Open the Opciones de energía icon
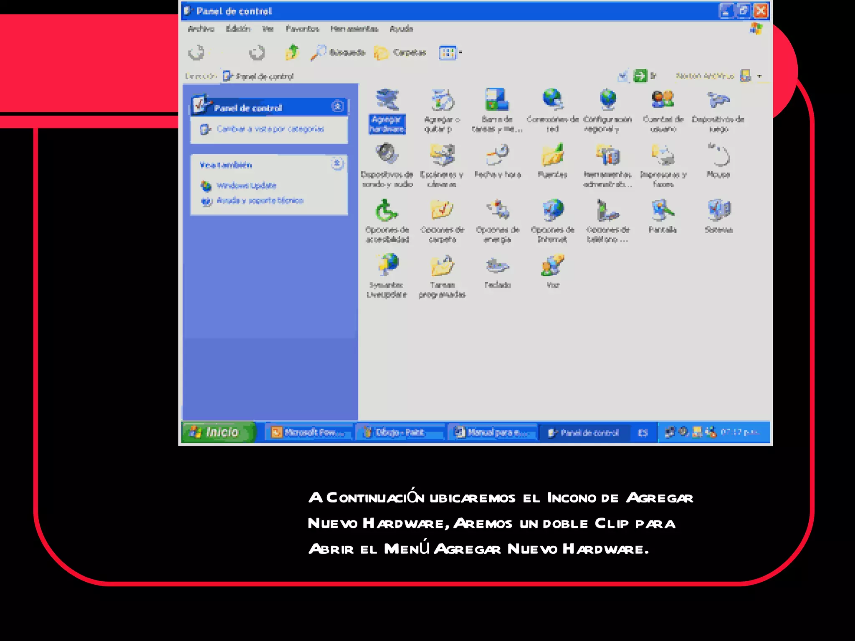This screenshot has width=855, height=641. pos(497,221)
